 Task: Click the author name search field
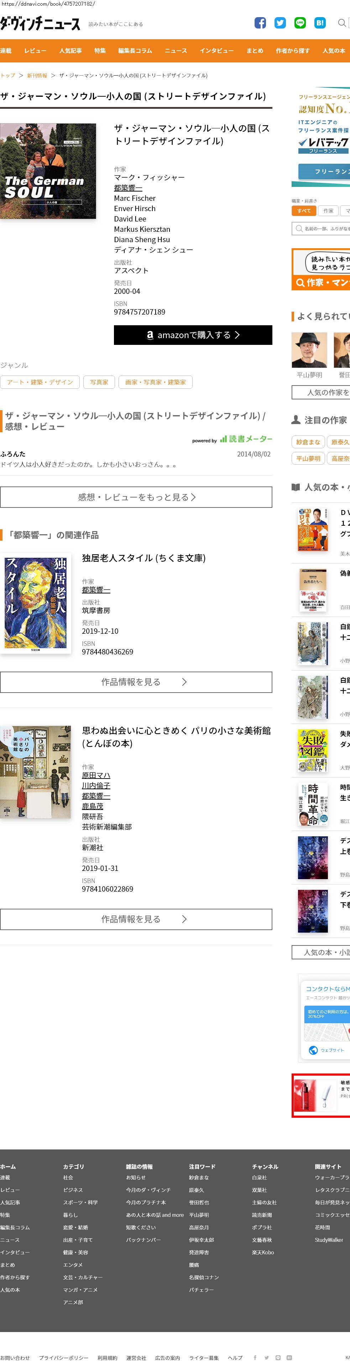pos(321,229)
